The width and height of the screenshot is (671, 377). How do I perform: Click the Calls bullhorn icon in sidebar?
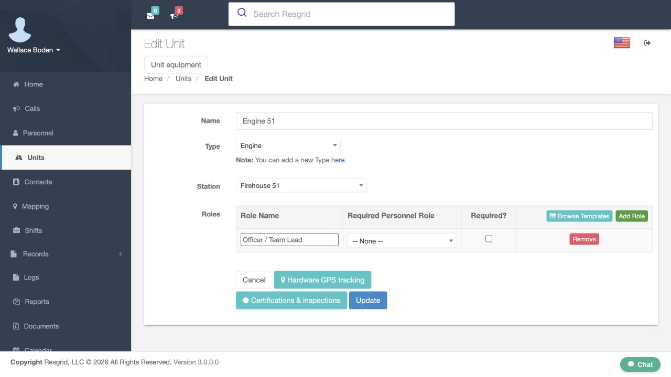[x=16, y=109]
